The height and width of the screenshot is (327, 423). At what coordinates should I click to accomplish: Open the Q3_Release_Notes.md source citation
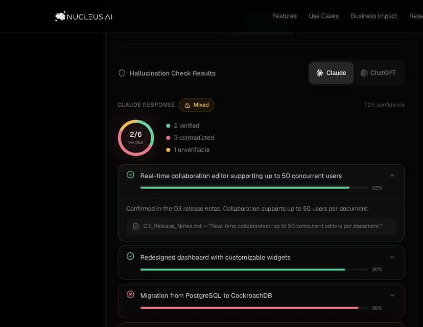pos(261,227)
